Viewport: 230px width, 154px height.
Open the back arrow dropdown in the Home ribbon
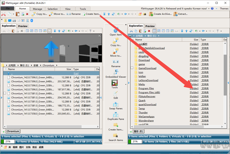click(129, 14)
